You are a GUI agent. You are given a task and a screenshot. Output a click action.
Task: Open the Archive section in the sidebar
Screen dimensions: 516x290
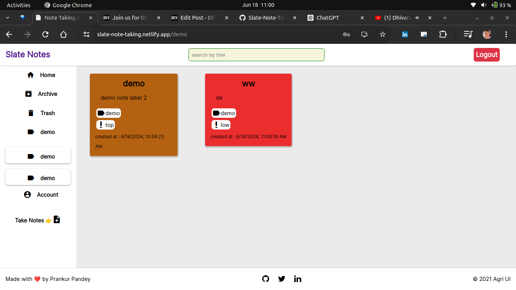[41, 94]
